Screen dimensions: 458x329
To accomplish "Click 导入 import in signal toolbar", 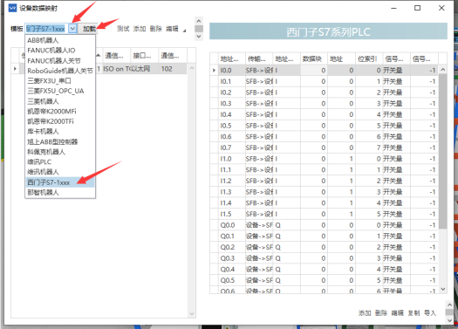I will [x=430, y=313].
